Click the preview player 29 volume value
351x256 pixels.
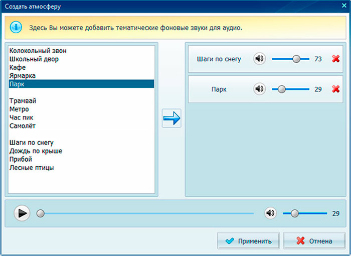pos(336,213)
